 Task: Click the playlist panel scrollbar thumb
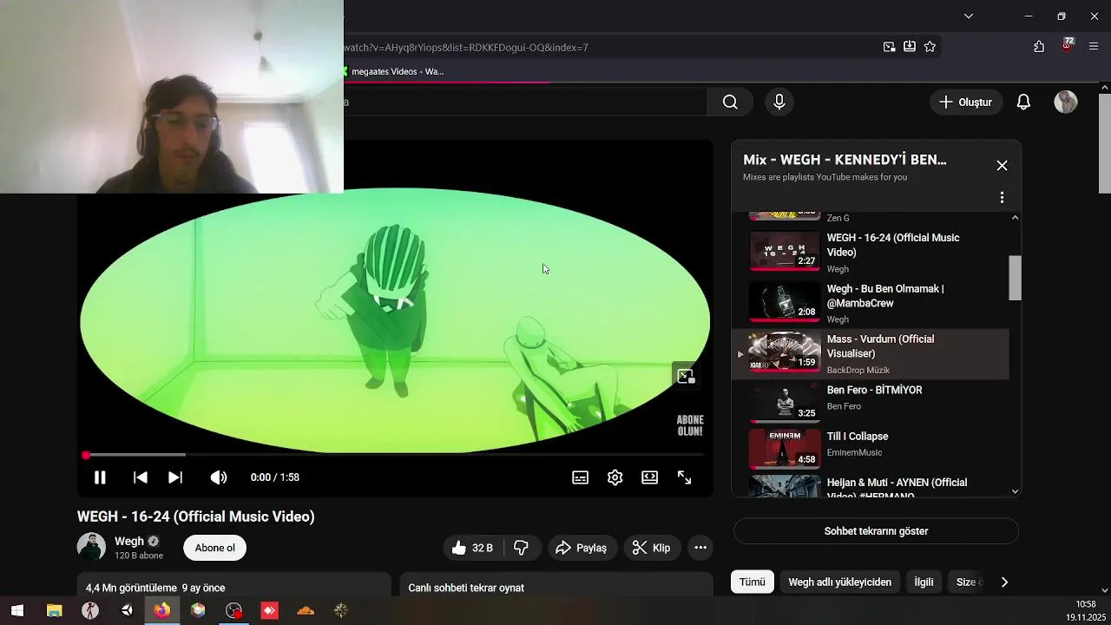tap(1015, 279)
